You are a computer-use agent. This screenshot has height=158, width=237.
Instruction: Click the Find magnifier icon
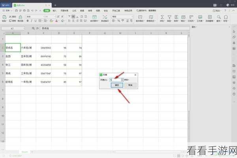click(x=218, y=17)
